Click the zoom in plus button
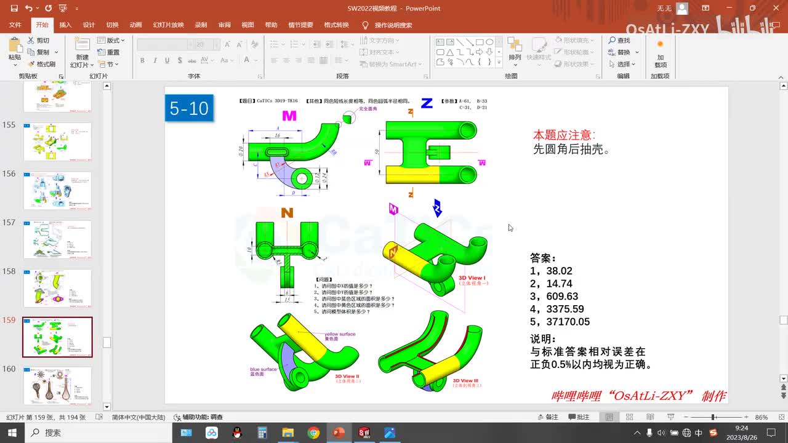 pos(746,417)
